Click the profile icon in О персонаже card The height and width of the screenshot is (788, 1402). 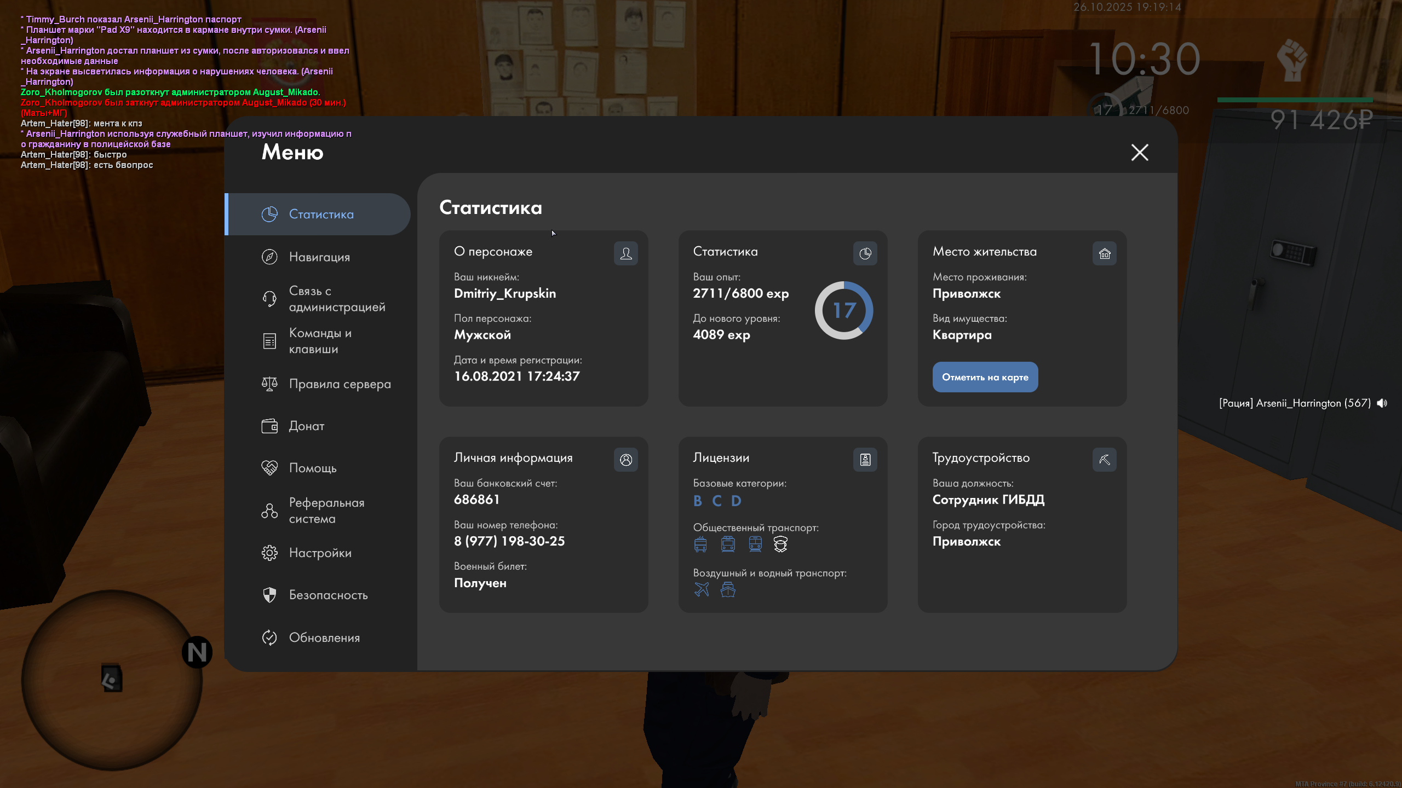(x=625, y=253)
